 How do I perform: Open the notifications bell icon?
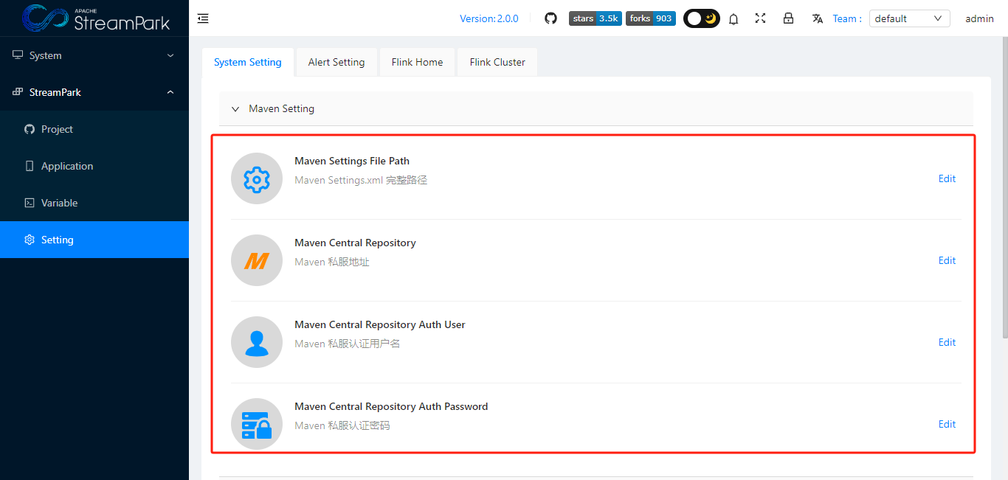733,18
